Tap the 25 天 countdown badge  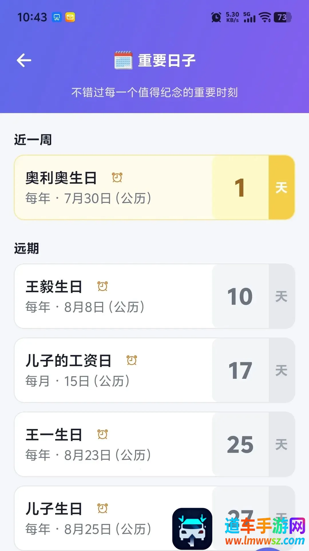(253, 444)
